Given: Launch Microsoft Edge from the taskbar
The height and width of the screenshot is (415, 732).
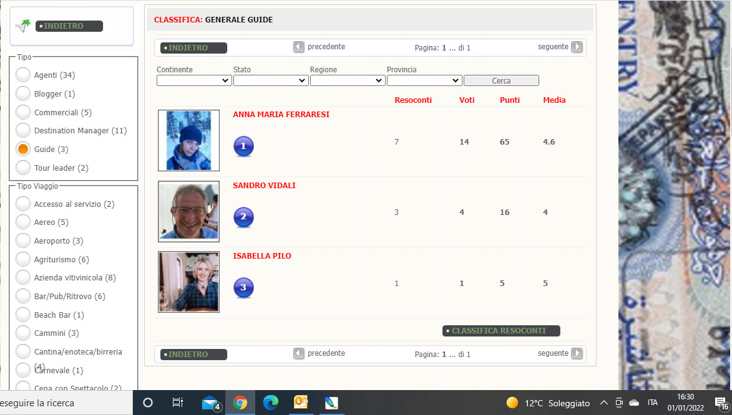Looking at the screenshot, I should (271, 403).
